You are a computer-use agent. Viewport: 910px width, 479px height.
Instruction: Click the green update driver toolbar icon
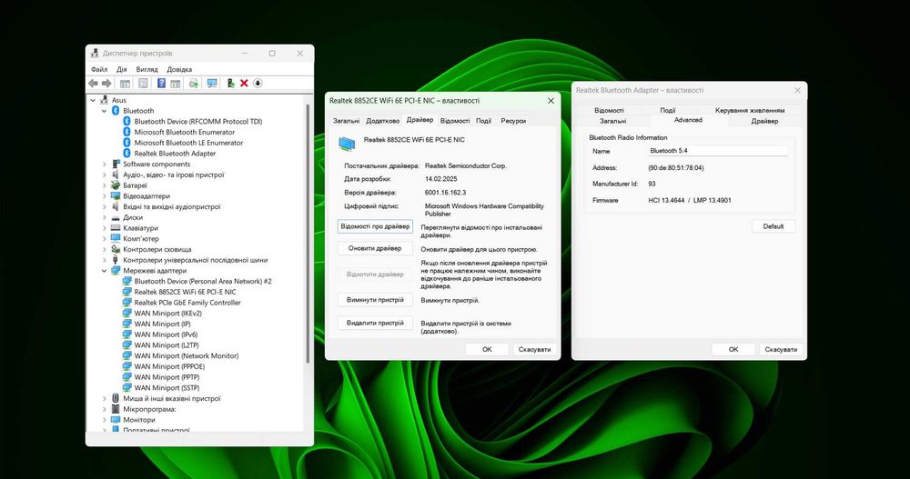point(230,84)
